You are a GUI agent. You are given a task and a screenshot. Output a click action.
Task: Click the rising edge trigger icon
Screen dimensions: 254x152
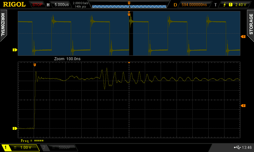[x=224, y=5]
